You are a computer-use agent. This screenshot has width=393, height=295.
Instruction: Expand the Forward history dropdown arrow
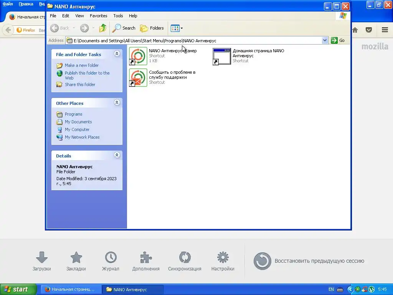click(x=93, y=28)
